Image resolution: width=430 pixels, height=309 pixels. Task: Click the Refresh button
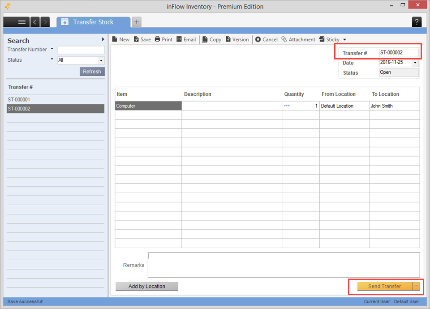click(x=92, y=72)
